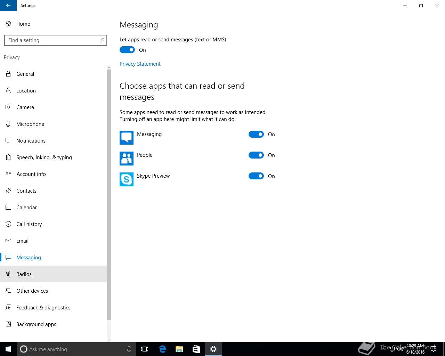Switch off Skype Preview message access
Viewport: 445px width, 356px height.
click(x=256, y=176)
